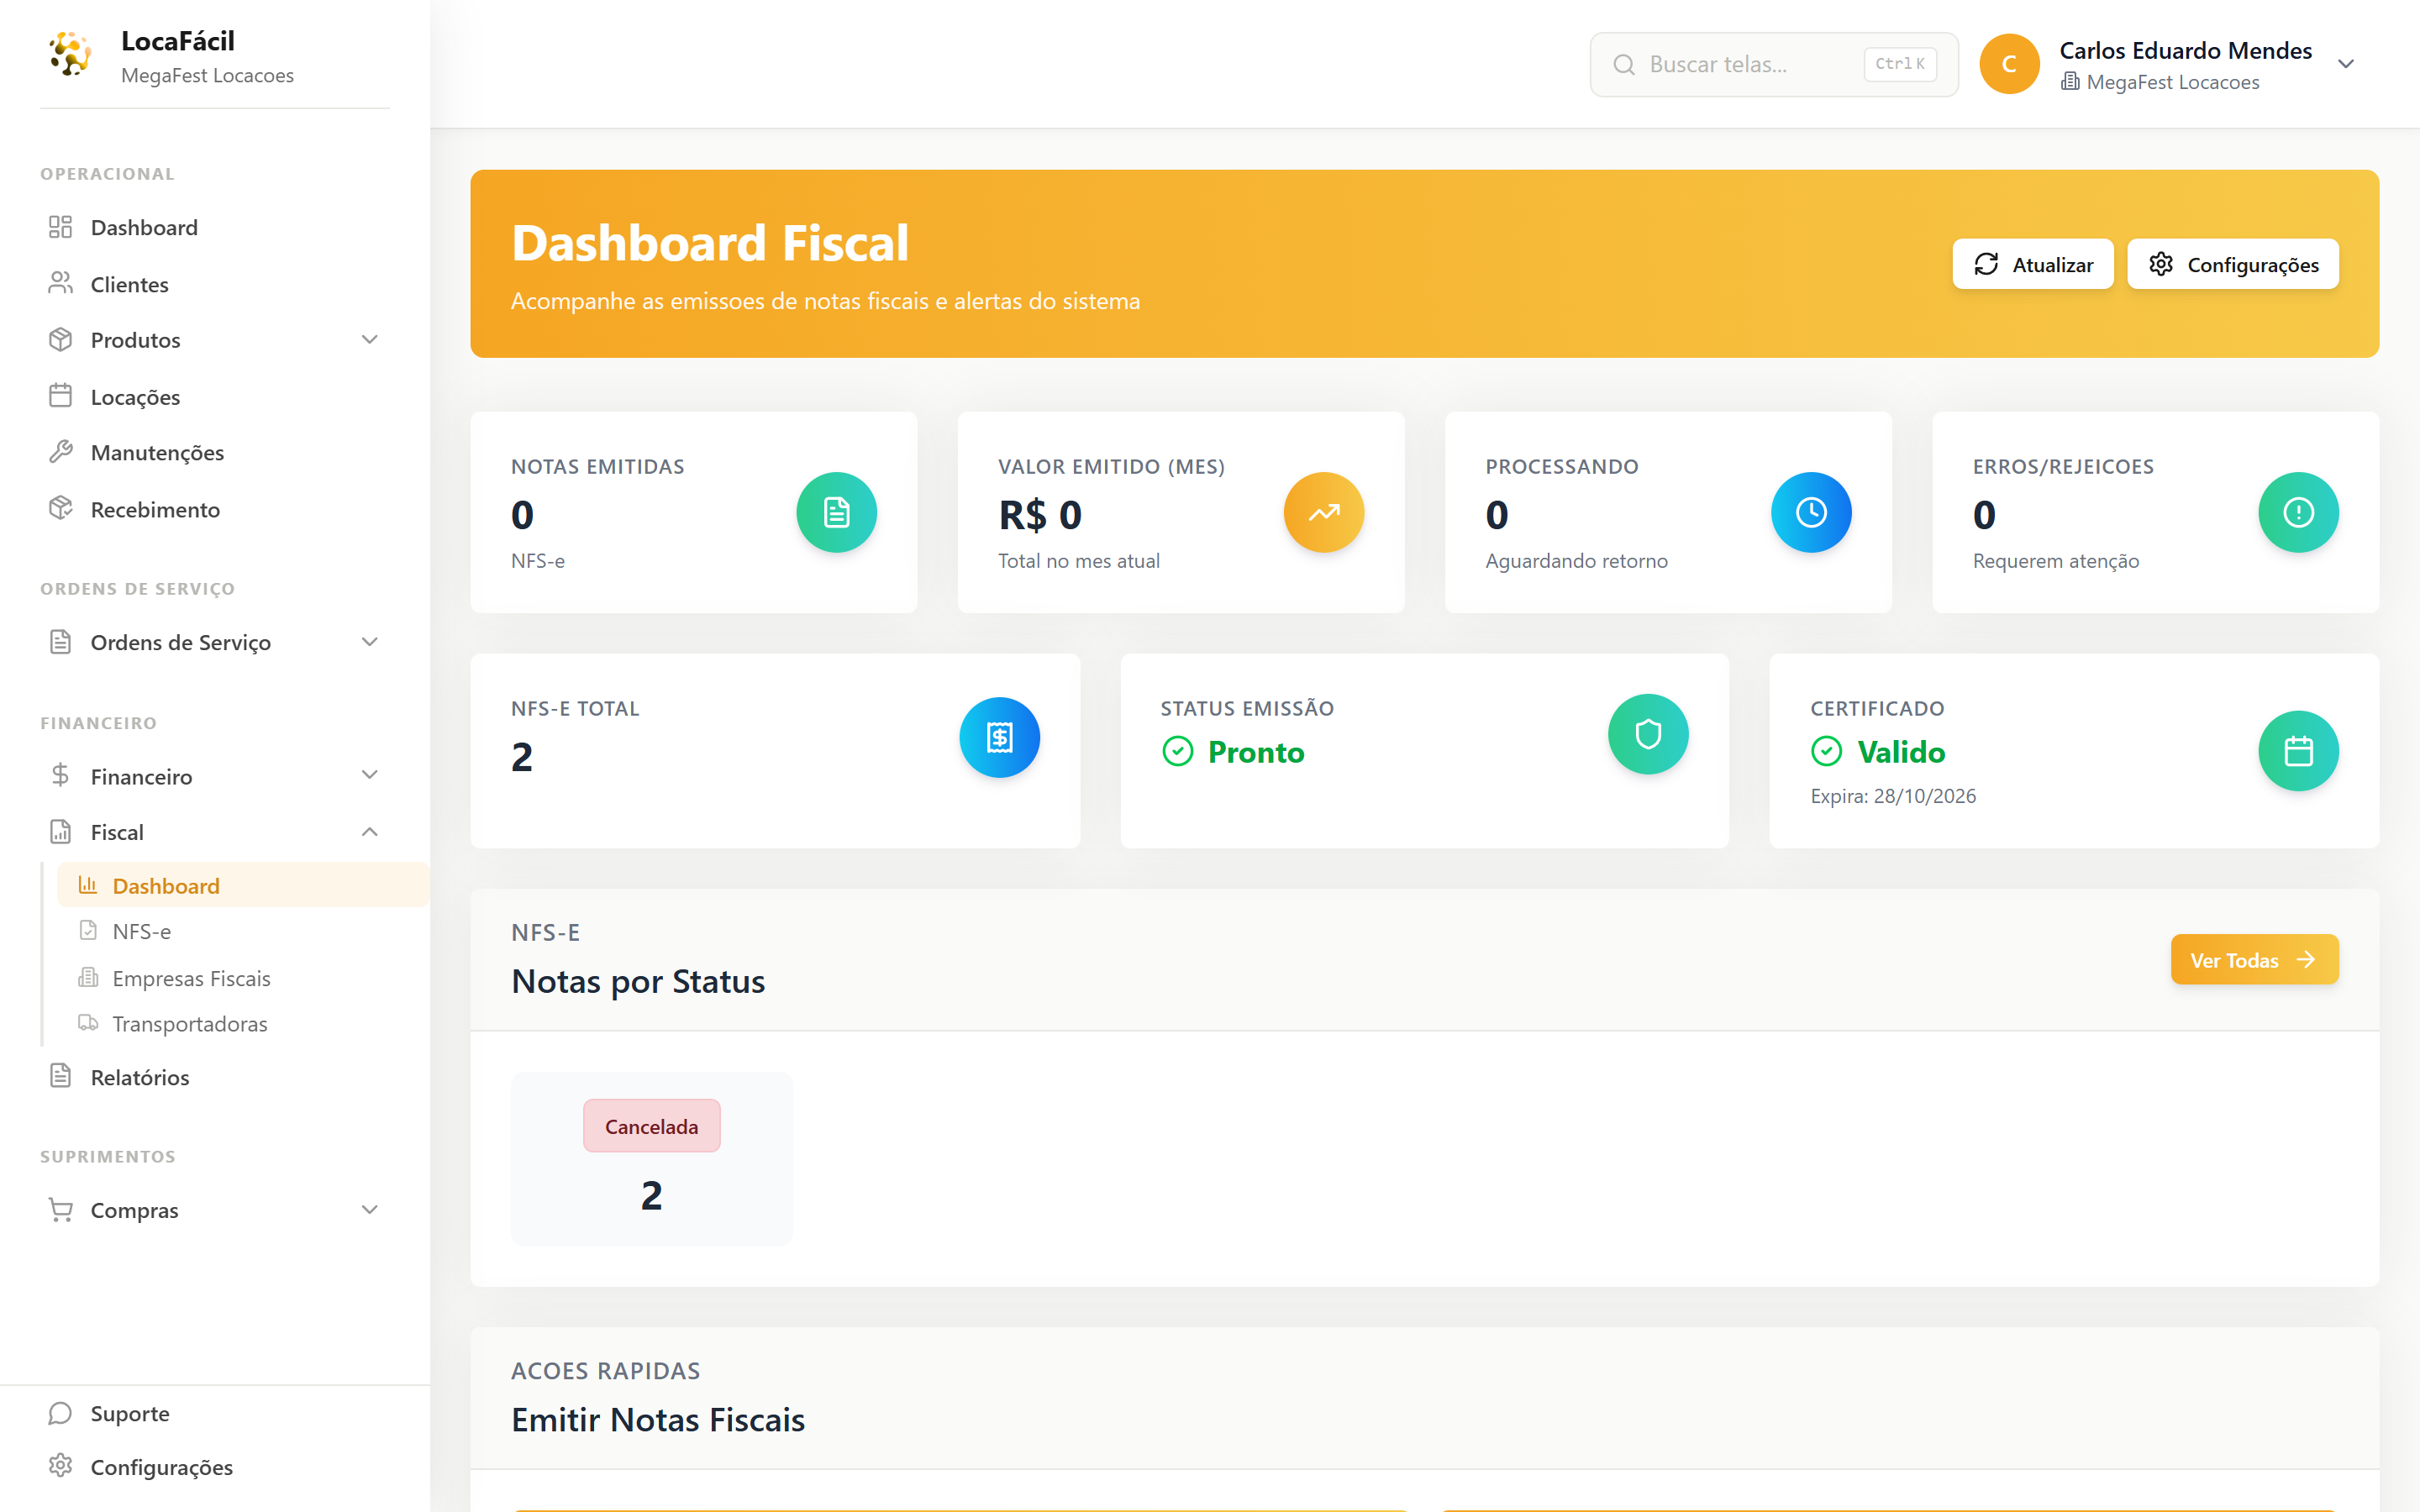
Task: Click the Buscar telas search field
Action: pyautogui.click(x=1774, y=65)
